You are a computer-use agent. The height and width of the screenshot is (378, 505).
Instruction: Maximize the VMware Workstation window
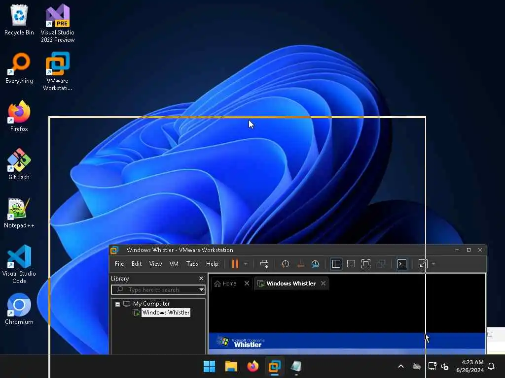pyautogui.click(x=469, y=250)
